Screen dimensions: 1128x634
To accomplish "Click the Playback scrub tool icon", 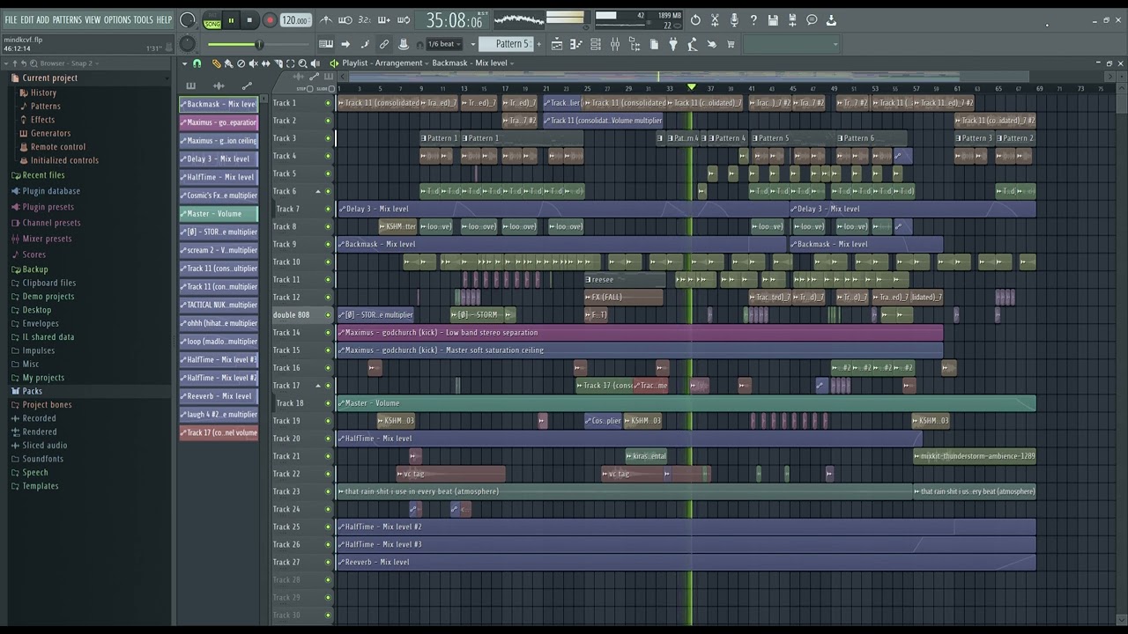I will [315, 63].
